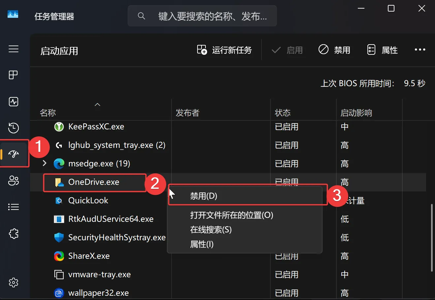Open the Services page in the sidebar

coord(13,234)
